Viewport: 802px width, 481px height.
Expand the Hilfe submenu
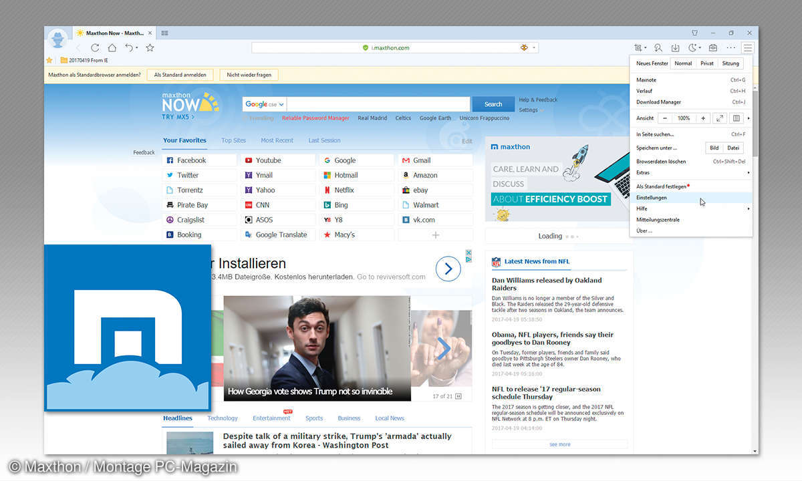[x=749, y=208]
